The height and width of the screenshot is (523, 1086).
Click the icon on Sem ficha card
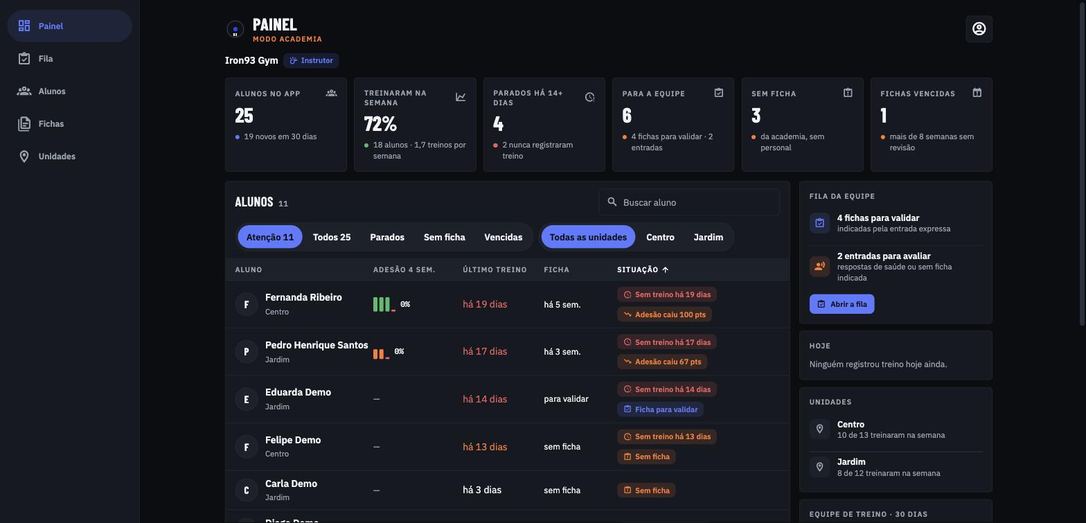(848, 93)
